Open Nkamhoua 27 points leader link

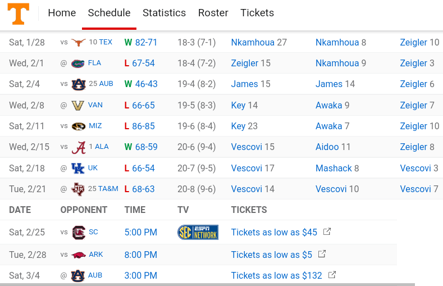[259, 42]
